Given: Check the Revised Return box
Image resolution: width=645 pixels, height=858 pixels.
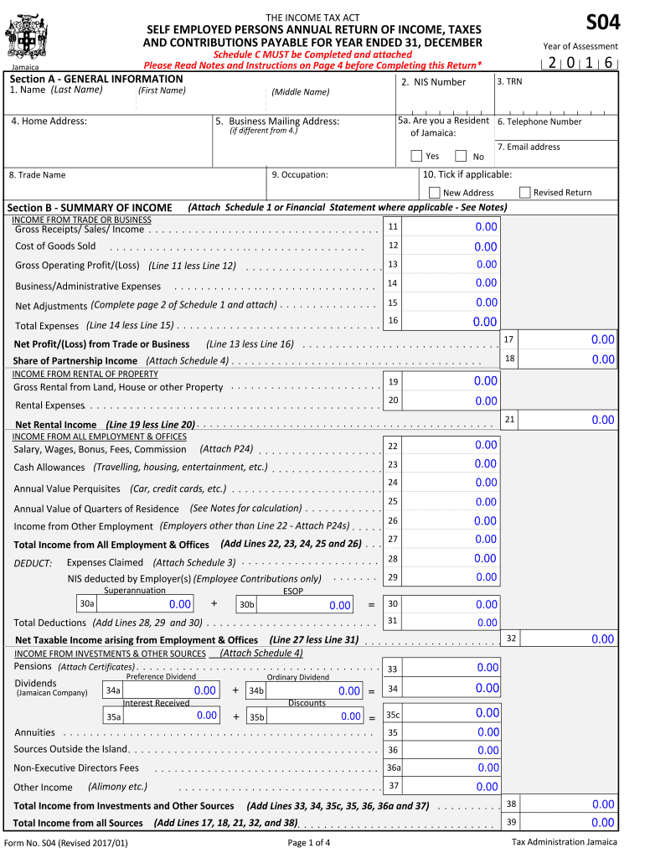Looking at the screenshot, I should 525,192.
